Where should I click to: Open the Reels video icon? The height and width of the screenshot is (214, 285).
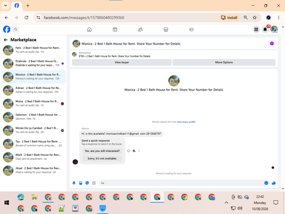point(115,30)
